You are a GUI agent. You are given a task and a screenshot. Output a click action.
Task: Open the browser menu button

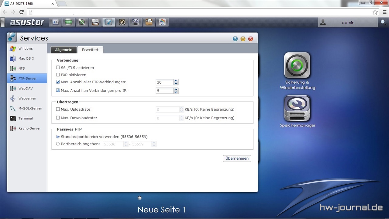click(384, 12)
